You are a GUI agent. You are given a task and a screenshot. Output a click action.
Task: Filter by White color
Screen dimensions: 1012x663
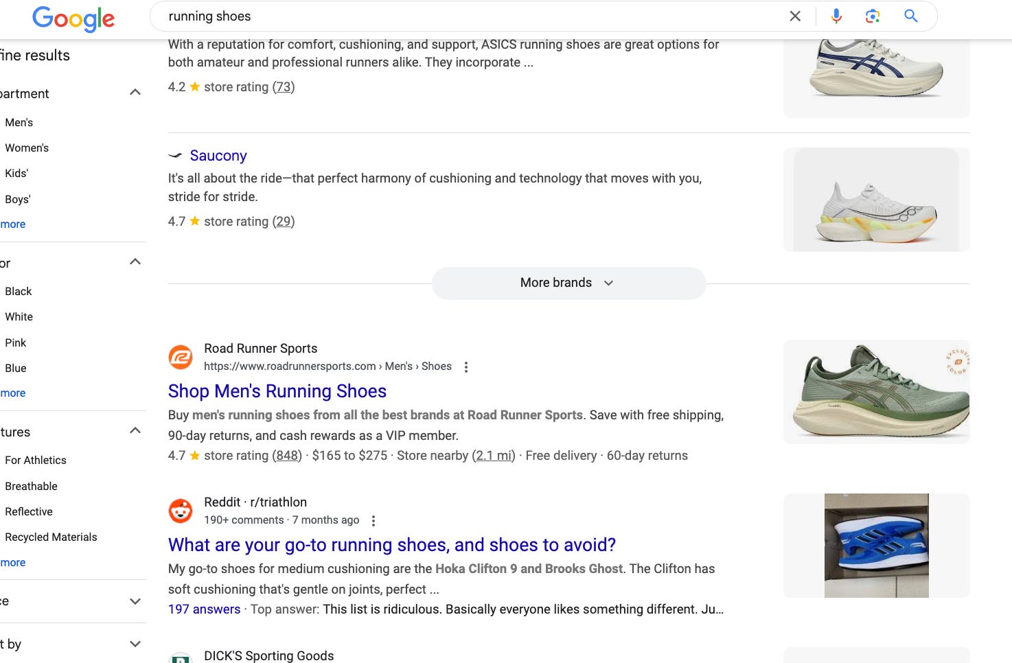19,316
